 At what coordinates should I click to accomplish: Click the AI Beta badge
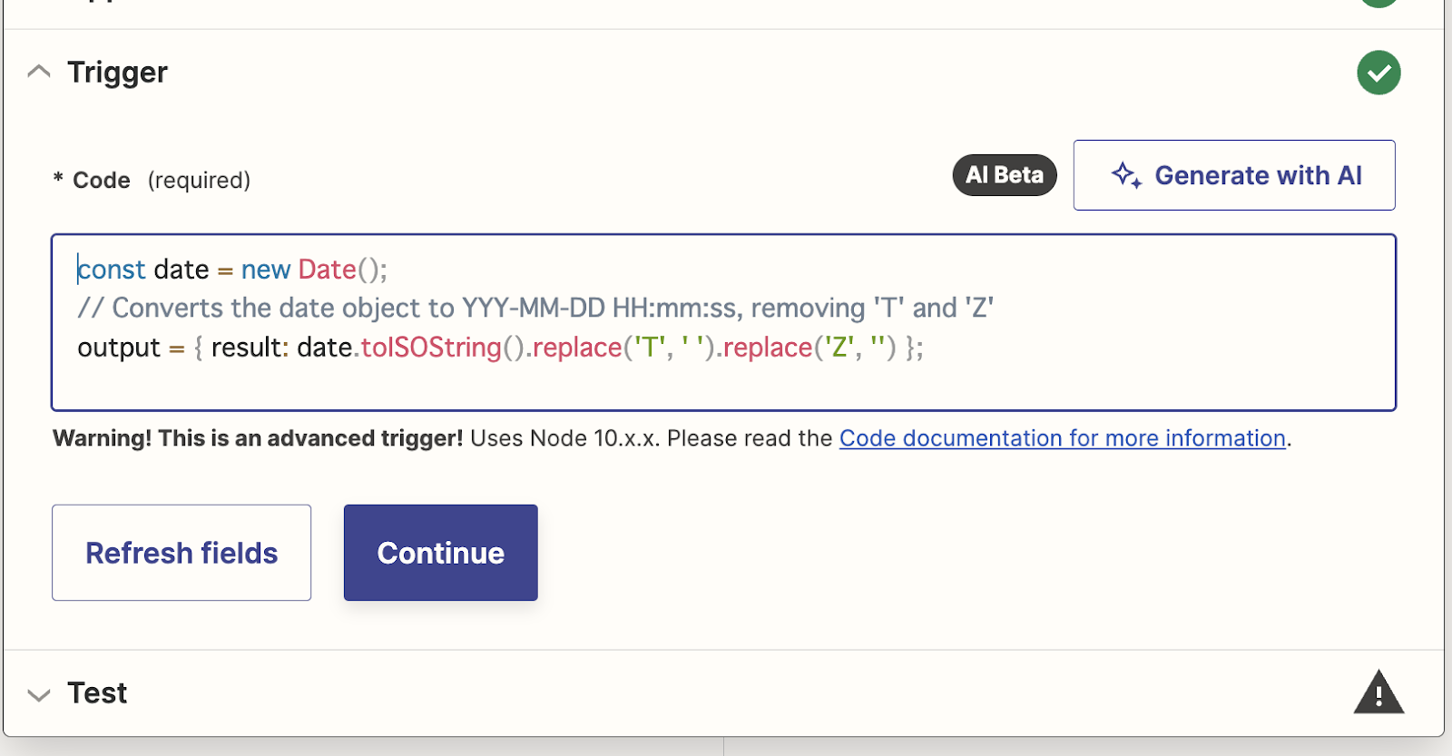[1005, 175]
